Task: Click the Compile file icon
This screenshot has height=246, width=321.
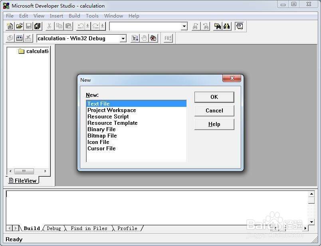Action: pyautogui.click(x=10, y=38)
